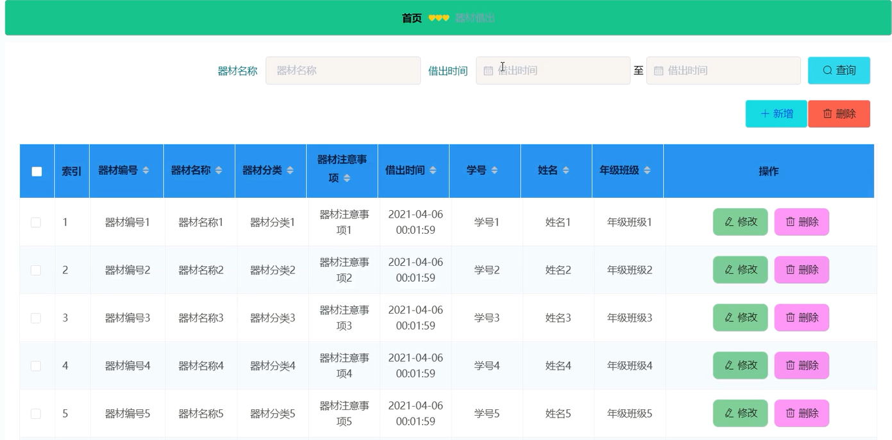This screenshot has height=440, width=892.
Task: Check the checkbox for row 4
Action: (x=36, y=366)
